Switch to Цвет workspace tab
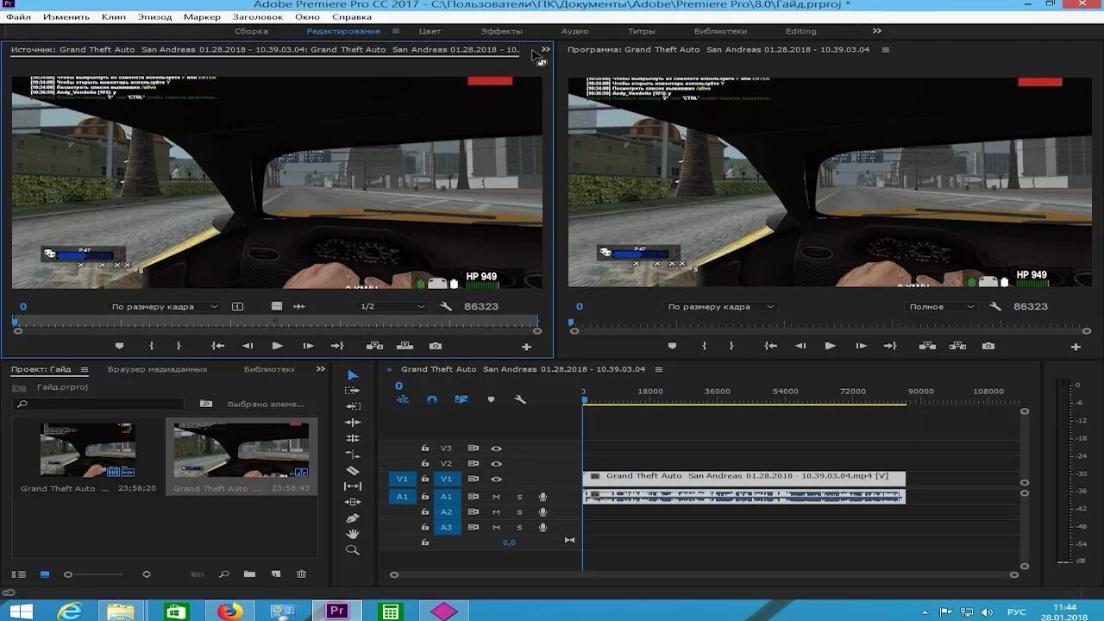 430,31
